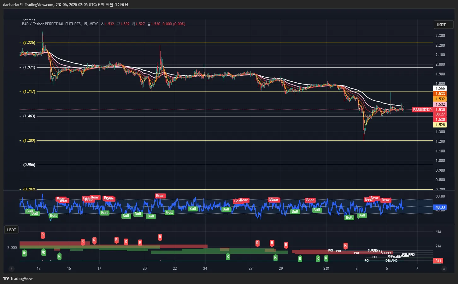This screenshot has width=458, height=284.
Task: Click the 2.000 label in the lower pane
Action: point(12,248)
